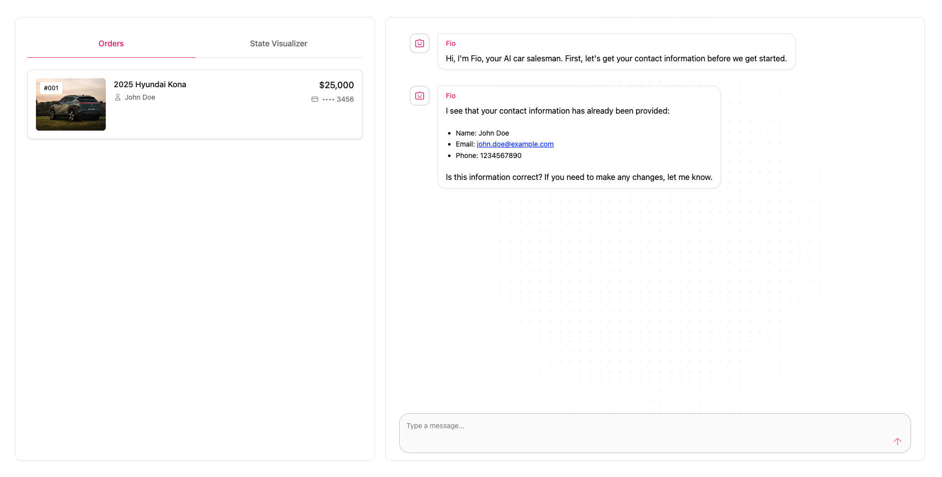Click the "Is this information correct?" question text
942x477 pixels.
tap(579, 177)
